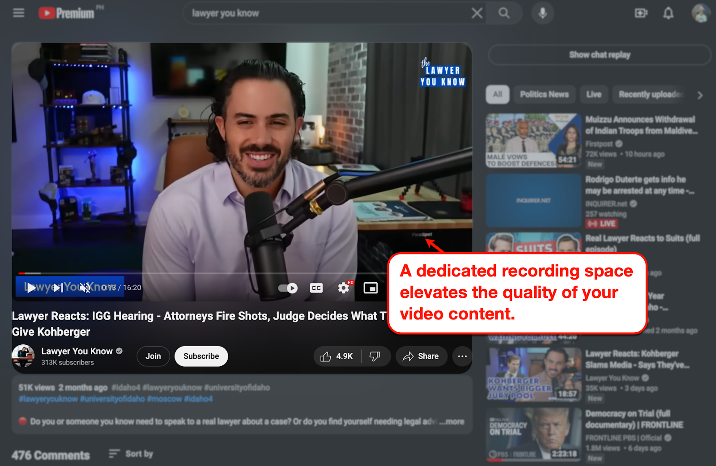Unmute the video volume
The image size is (716, 466).
(x=85, y=288)
